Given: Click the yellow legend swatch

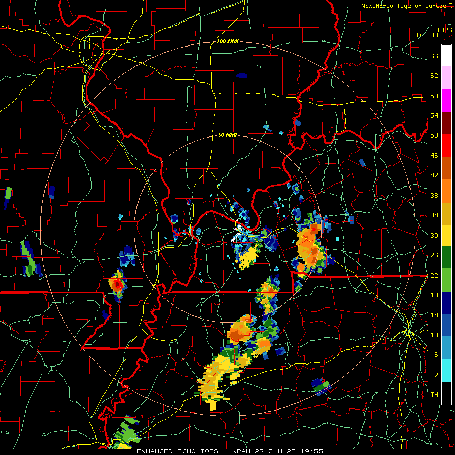Looking at the screenshot, I should point(446,236).
